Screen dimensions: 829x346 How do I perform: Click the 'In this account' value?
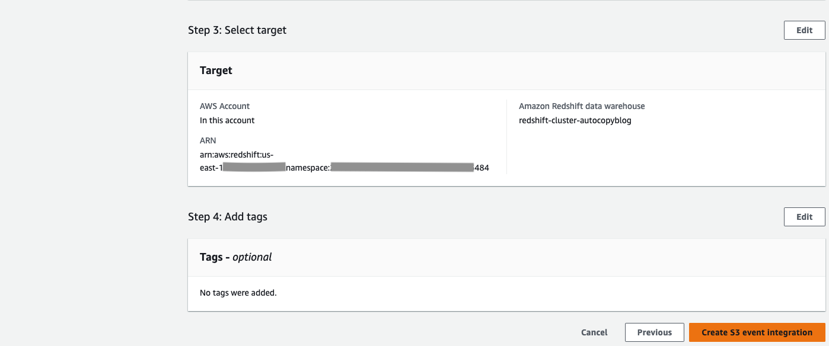227,120
